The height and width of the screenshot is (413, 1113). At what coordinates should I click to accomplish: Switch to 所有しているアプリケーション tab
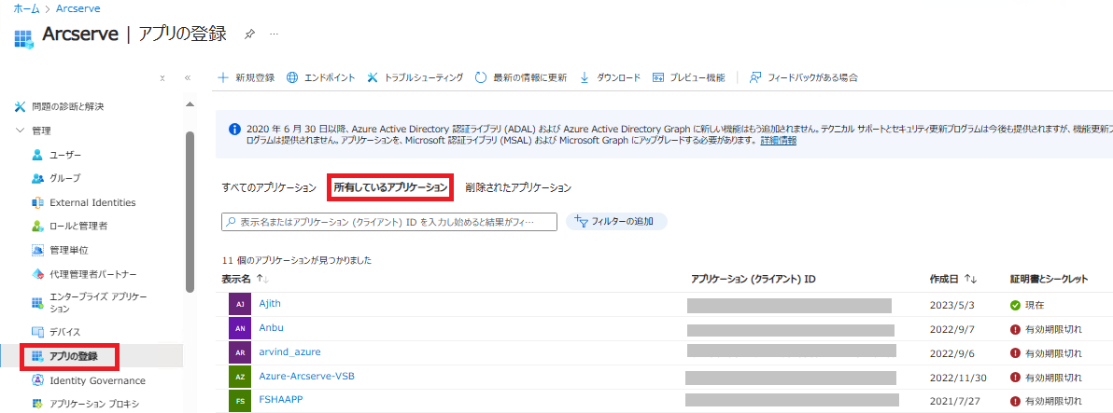[x=390, y=187]
